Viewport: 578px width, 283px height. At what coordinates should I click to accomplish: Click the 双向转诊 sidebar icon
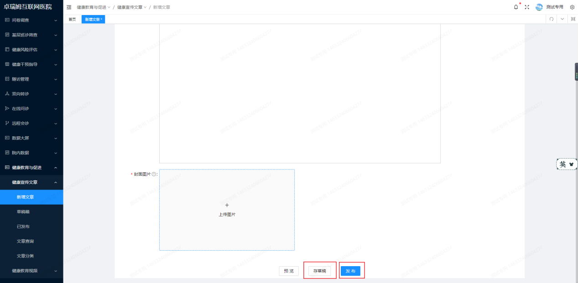pos(7,93)
